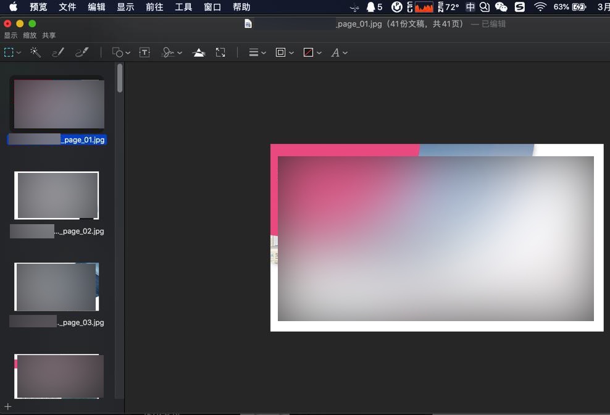This screenshot has height=415, width=610.
Task: Pick the Draw brush tool
Action: (x=81, y=52)
